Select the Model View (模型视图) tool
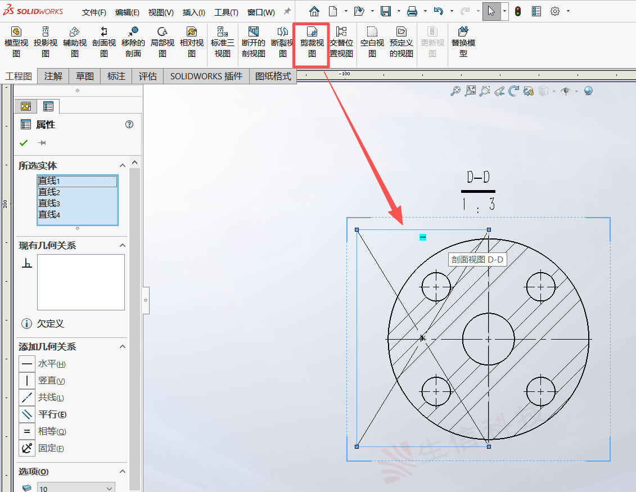 [16, 42]
